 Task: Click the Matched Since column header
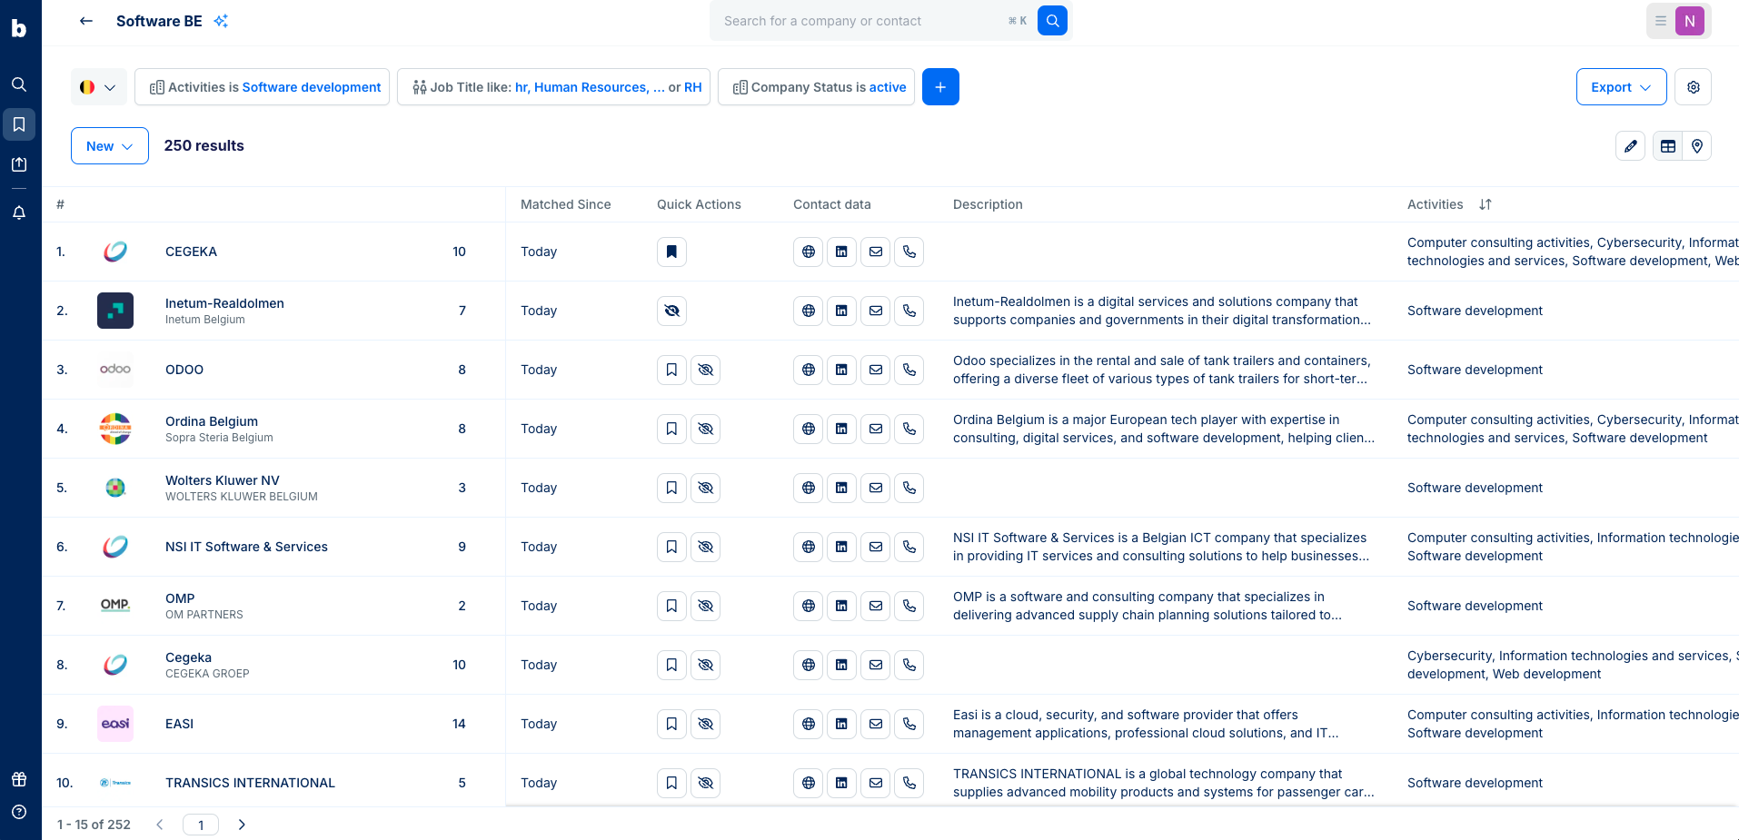(x=565, y=204)
